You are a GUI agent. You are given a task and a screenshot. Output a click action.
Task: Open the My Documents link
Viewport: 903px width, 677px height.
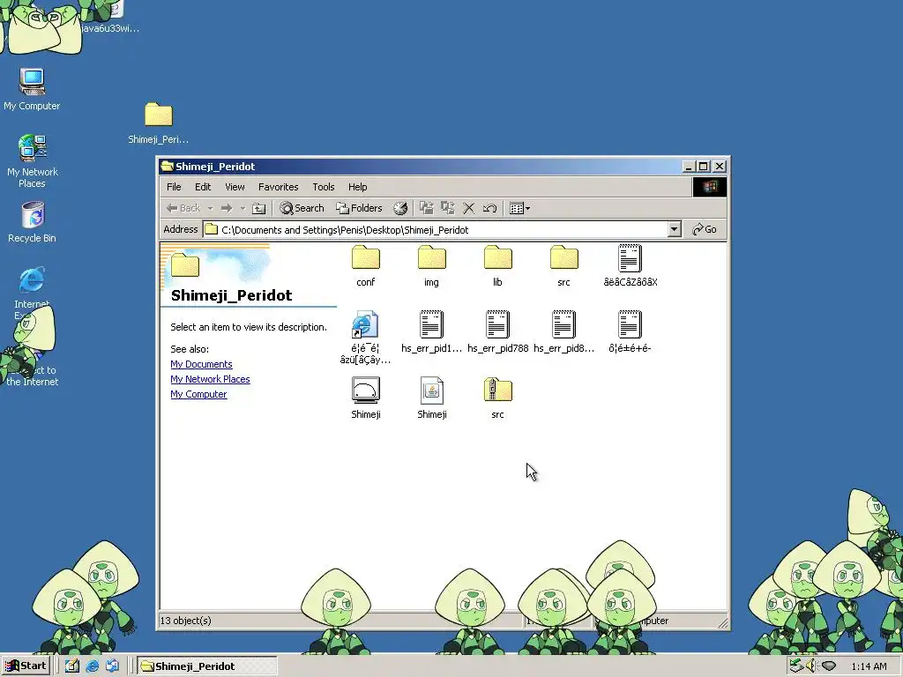(202, 364)
